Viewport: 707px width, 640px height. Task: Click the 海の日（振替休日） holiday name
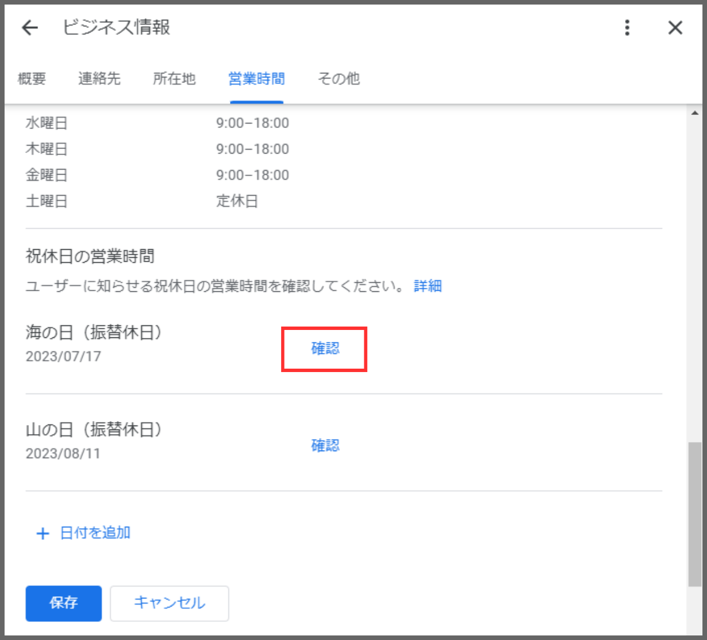pos(94,332)
